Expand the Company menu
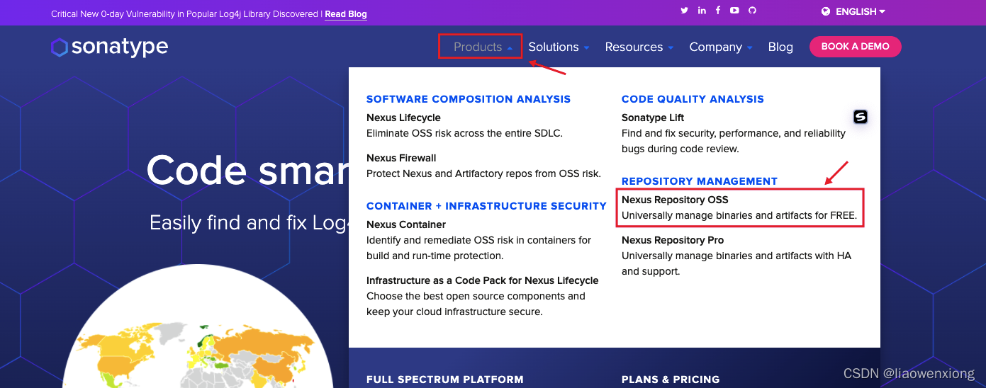 coord(721,47)
